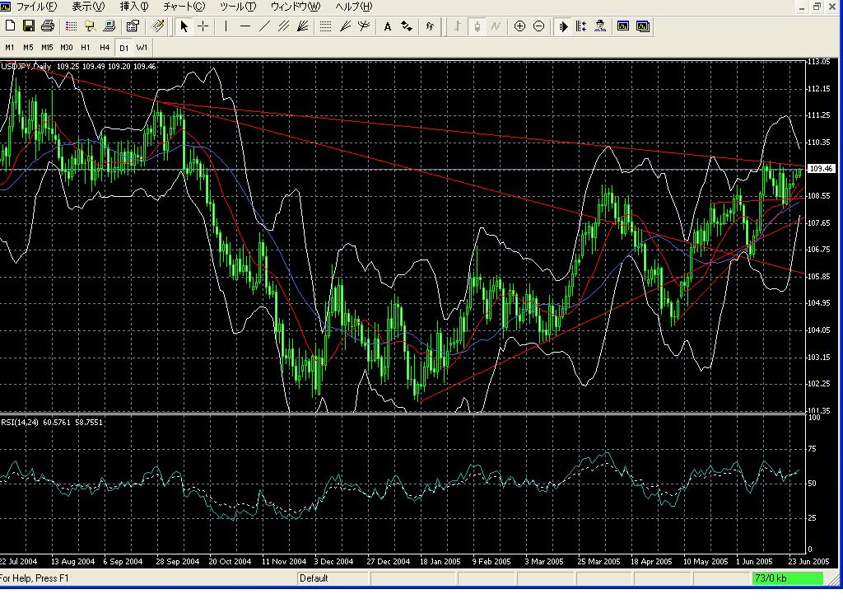
Task: Pick the Vertical Line drawing tool
Action: tap(226, 26)
